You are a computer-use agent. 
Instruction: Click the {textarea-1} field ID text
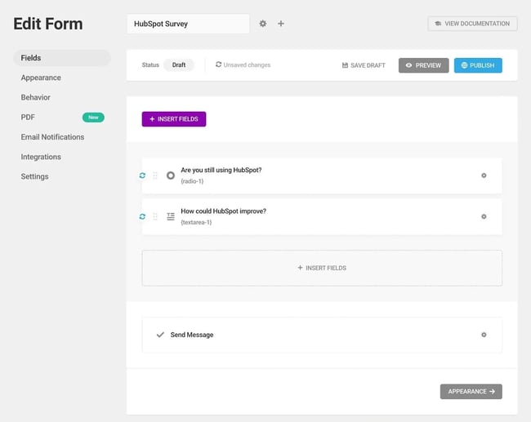point(196,222)
